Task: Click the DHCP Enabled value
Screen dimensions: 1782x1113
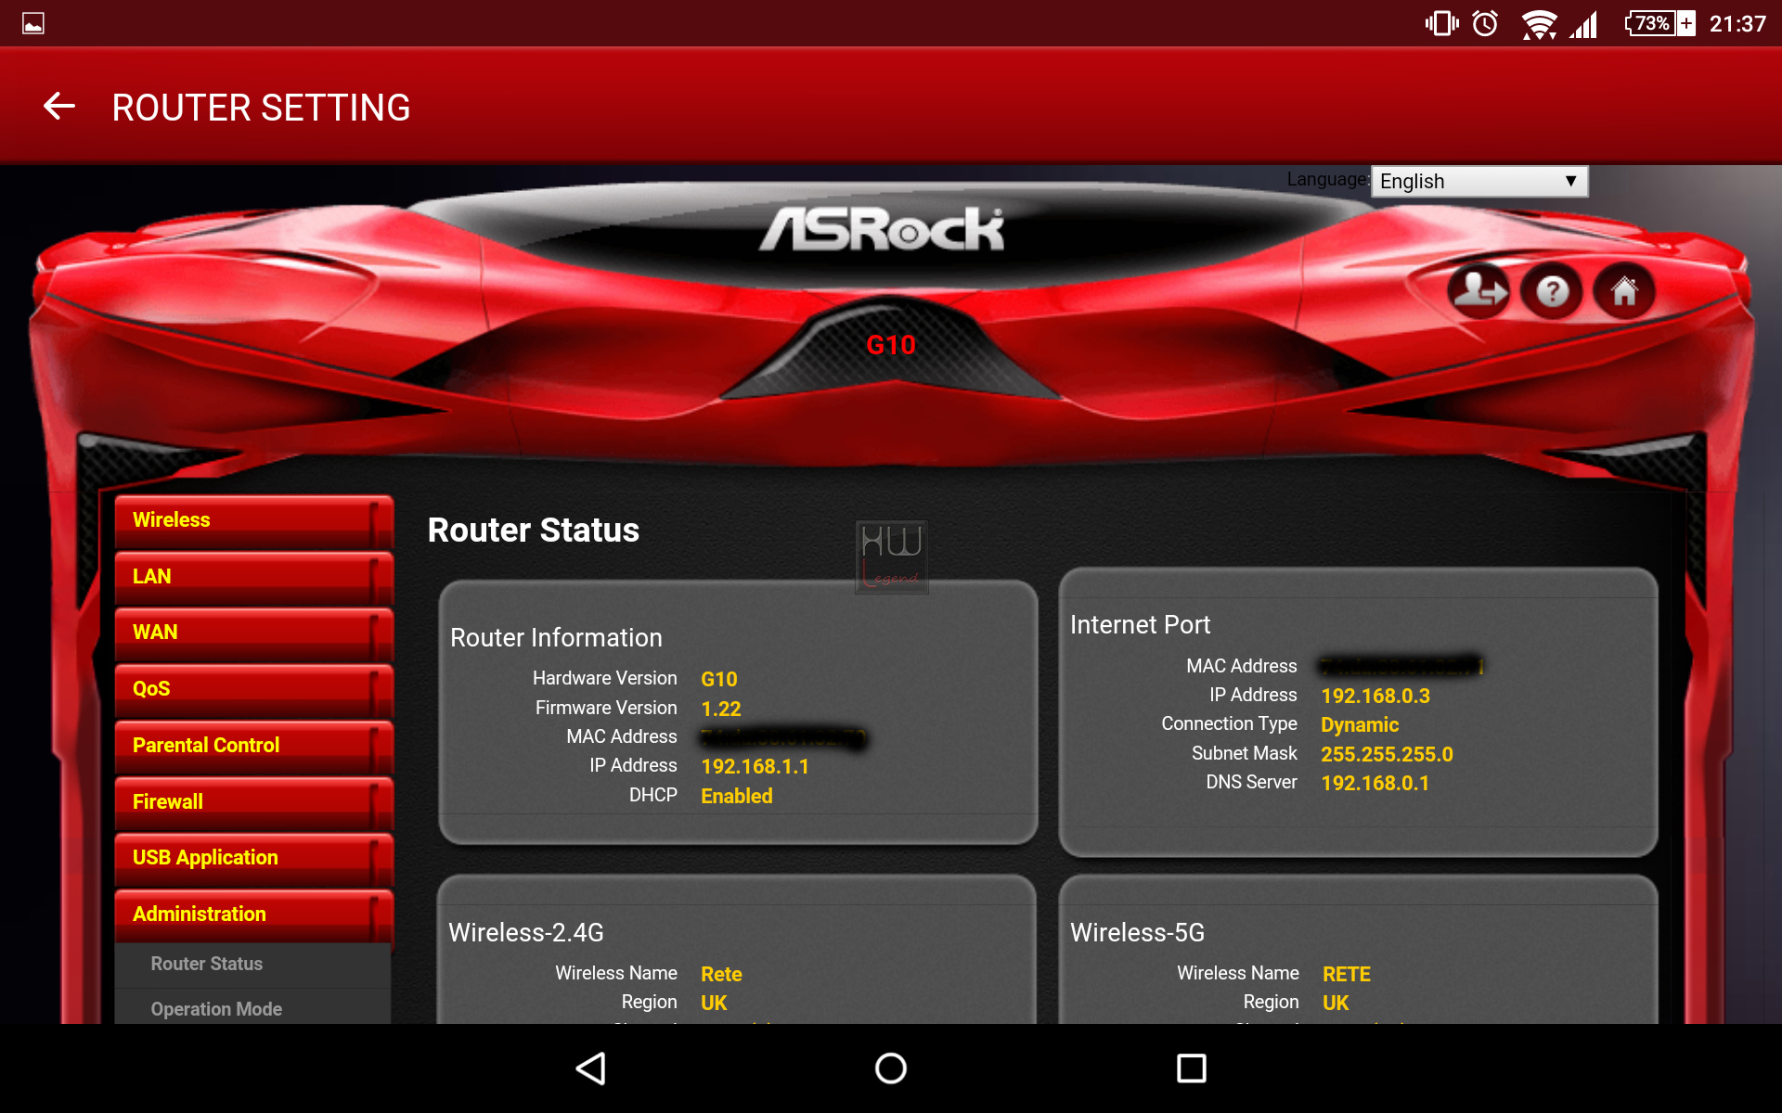Action: coord(736,796)
